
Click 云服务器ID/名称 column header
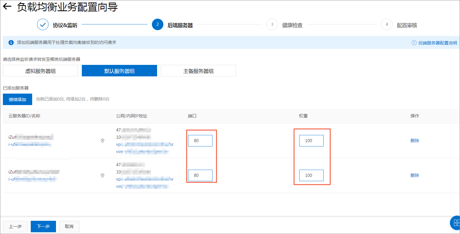[x=24, y=116]
